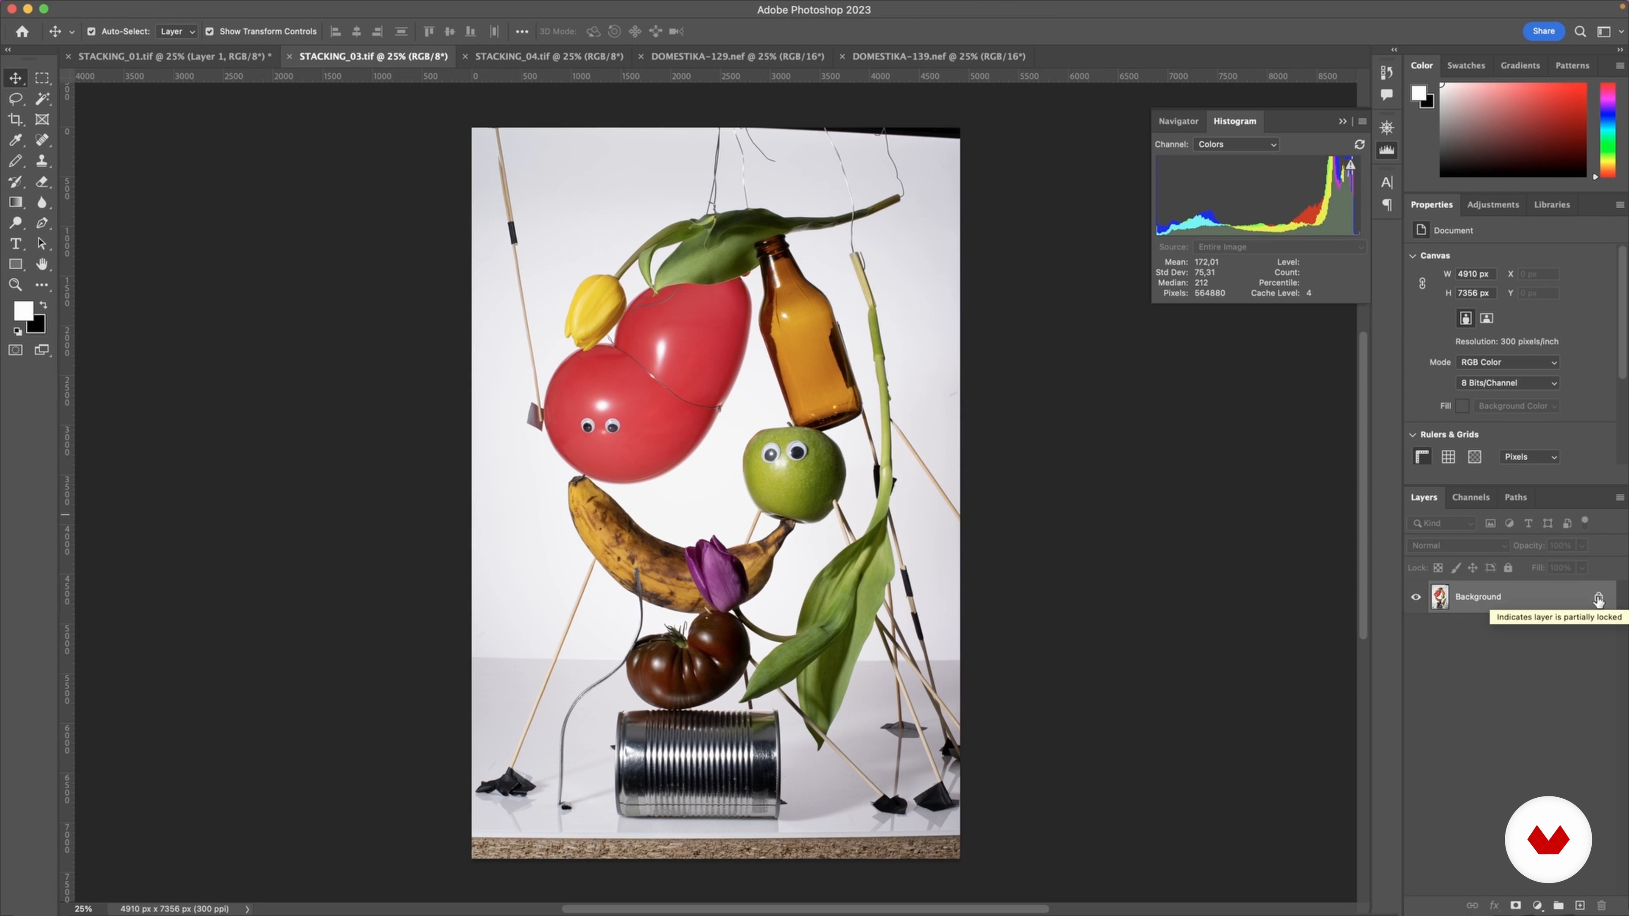Click the hue slider in Color panel
This screenshot has width=1629, height=916.
(x=1607, y=130)
